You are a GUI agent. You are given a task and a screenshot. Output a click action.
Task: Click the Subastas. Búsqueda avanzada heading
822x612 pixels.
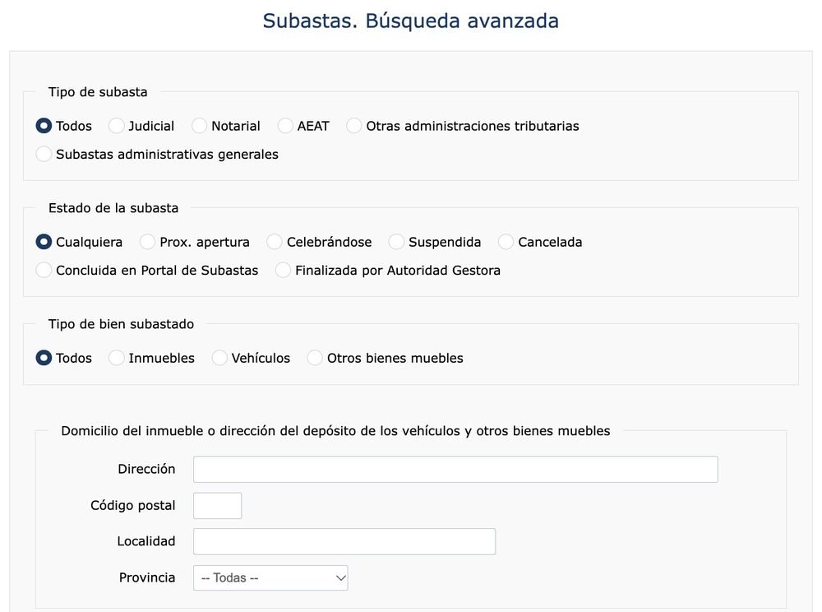(x=410, y=21)
